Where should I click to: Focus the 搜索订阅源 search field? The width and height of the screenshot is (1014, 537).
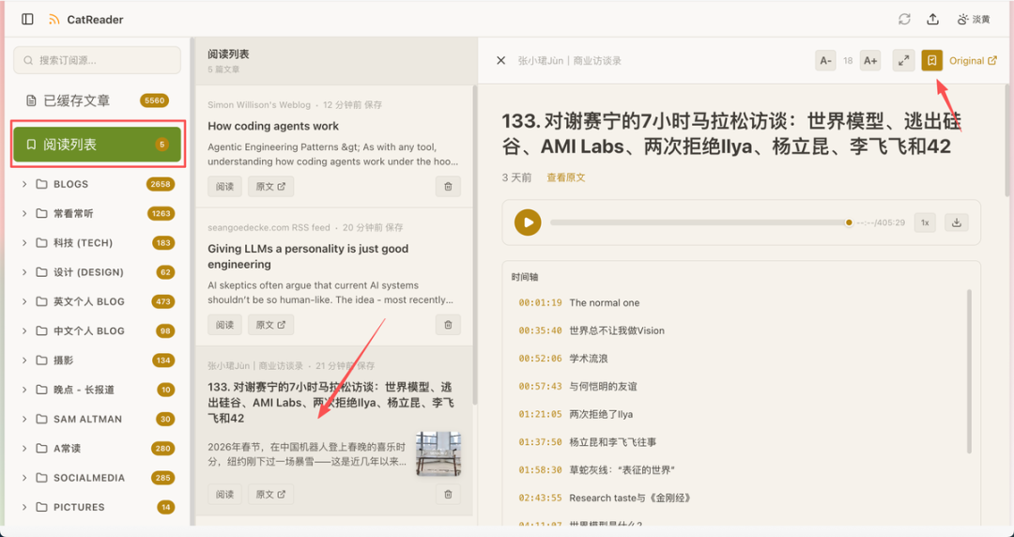[x=97, y=60]
